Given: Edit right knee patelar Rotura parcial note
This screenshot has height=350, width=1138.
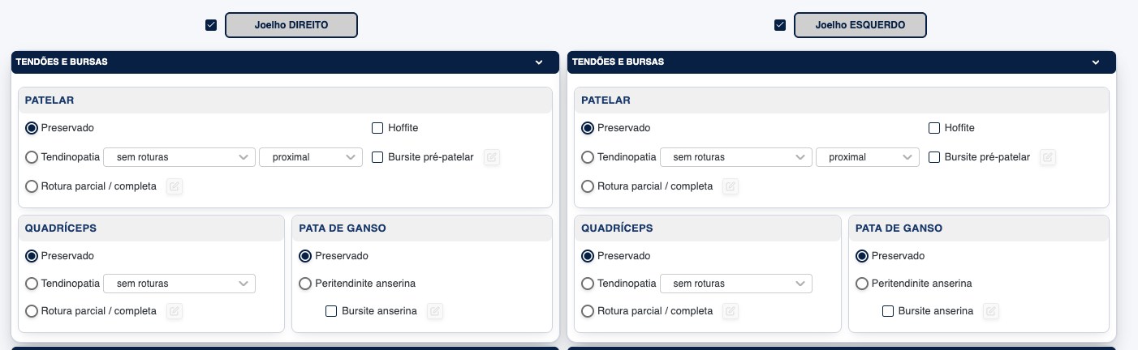Looking at the screenshot, I should pos(175,186).
